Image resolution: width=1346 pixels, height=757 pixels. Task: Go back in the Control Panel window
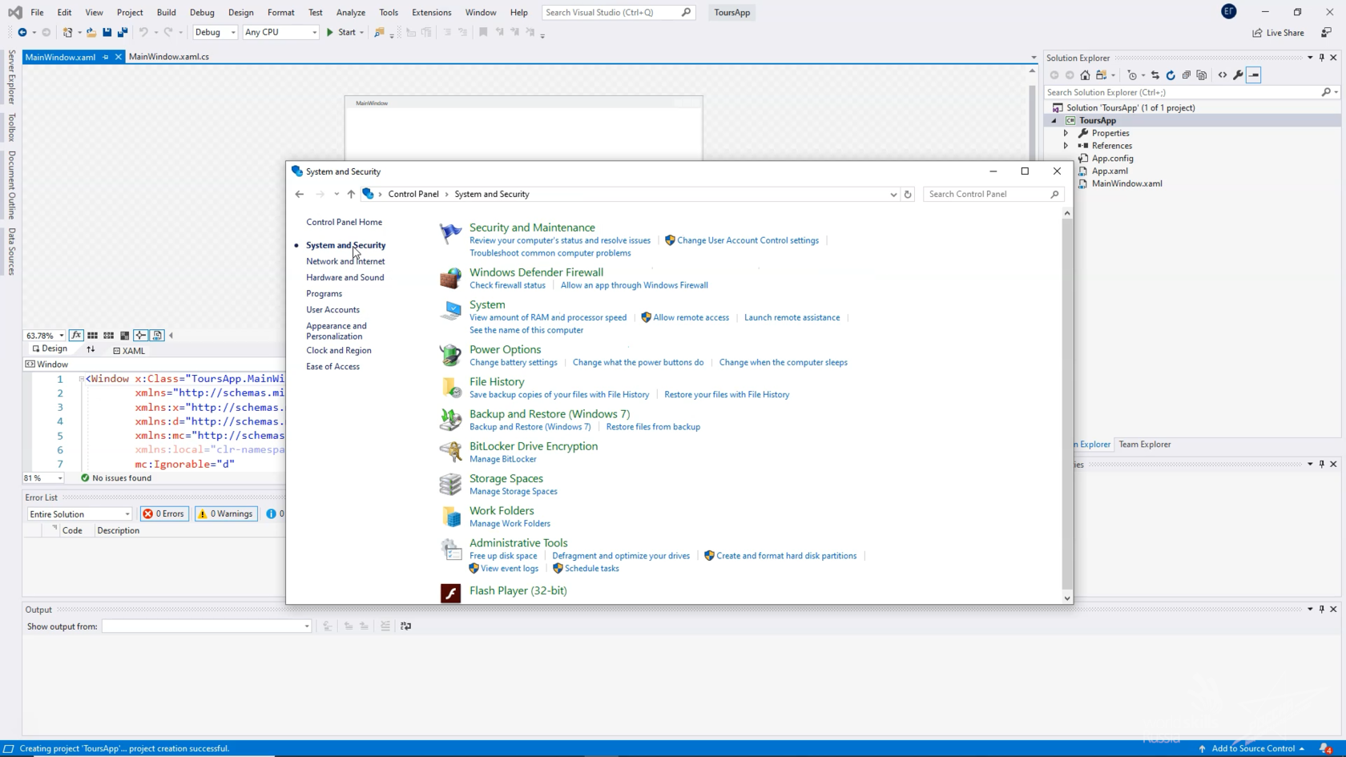[300, 194]
